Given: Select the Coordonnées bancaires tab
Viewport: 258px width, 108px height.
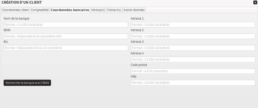Looking at the screenshot, I should coord(70,10).
